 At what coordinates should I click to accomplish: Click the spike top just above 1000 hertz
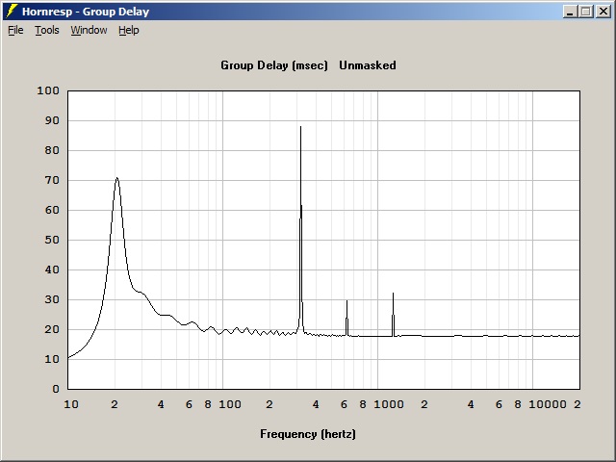[393, 294]
